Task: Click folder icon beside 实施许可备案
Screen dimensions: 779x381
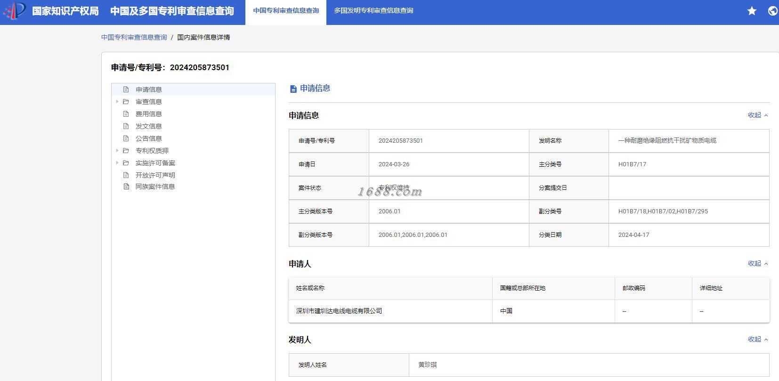Action: point(126,163)
